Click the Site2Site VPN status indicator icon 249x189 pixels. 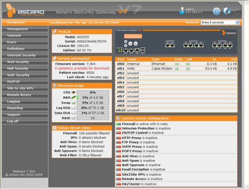[x=119, y=175]
